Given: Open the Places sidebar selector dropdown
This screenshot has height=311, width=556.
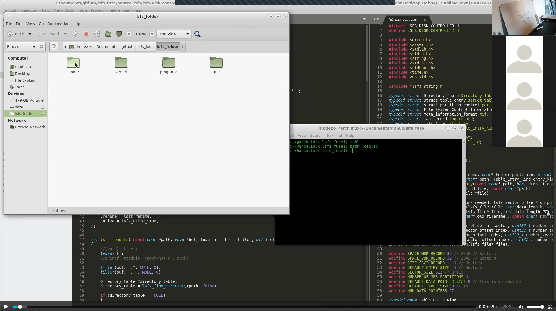Looking at the screenshot, I should pos(22,47).
